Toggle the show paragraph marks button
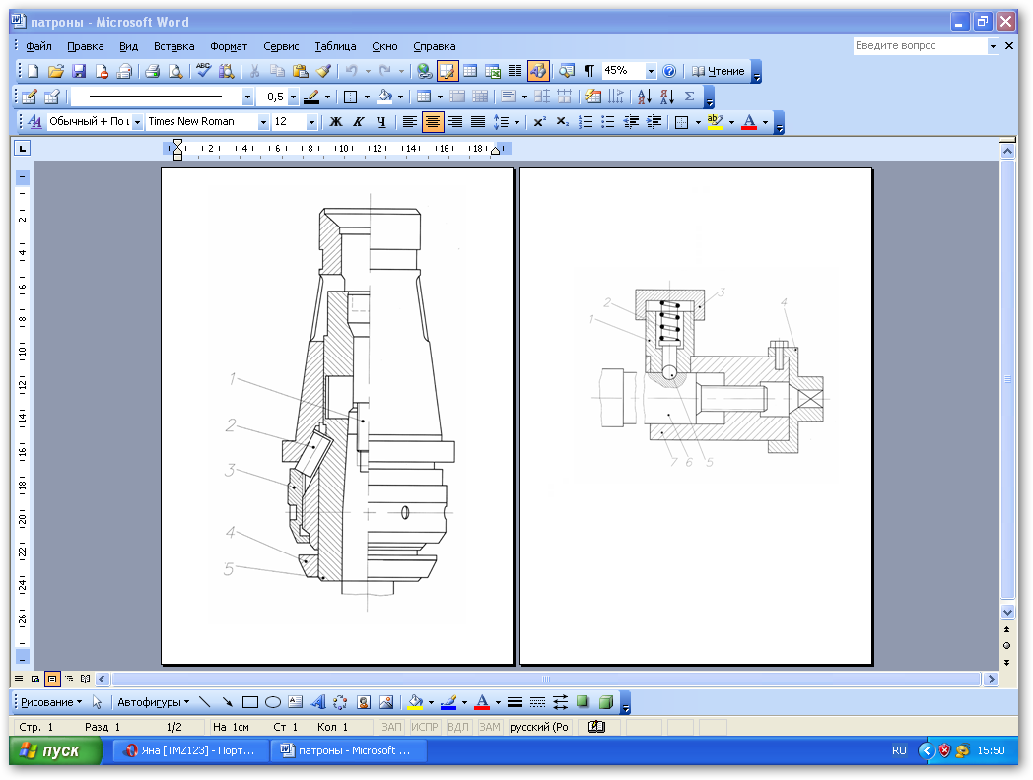Viewport: 1033px width, 780px height. click(588, 71)
